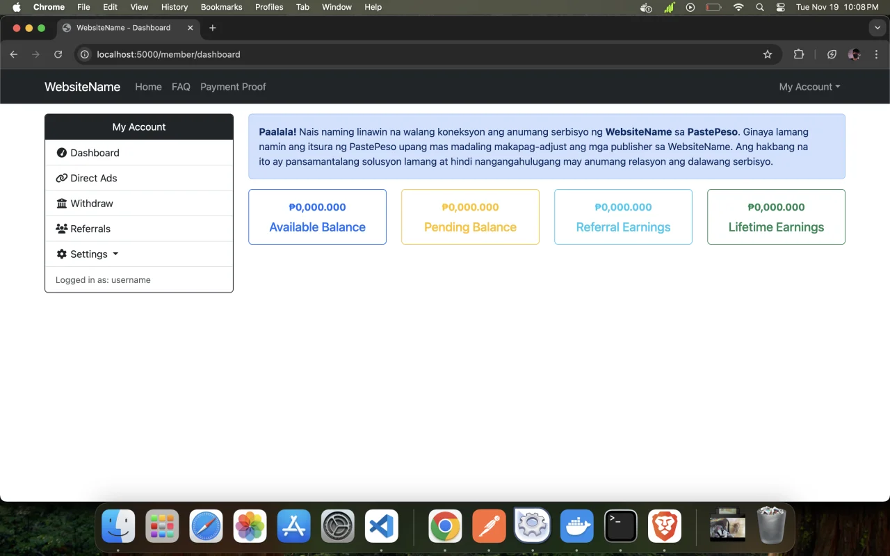Click the WebsiteName brand logo link

pyautogui.click(x=82, y=87)
